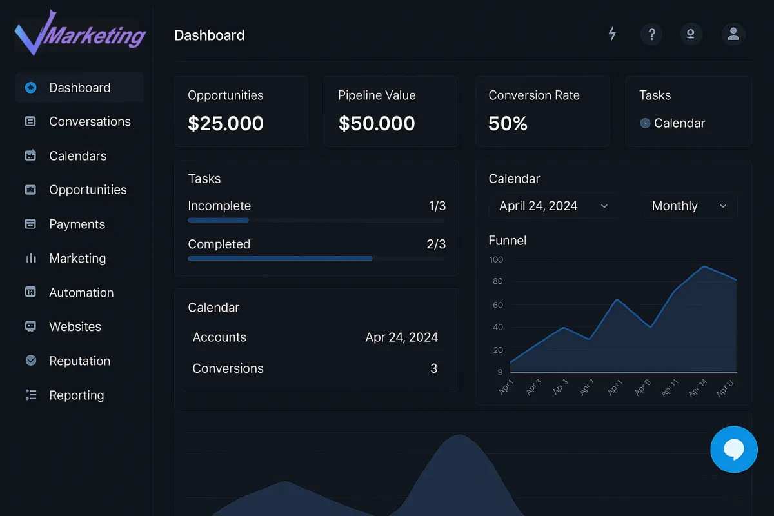The image size is (774, 516).
Task: Select Calendars menu item
Action: point(79,155)
